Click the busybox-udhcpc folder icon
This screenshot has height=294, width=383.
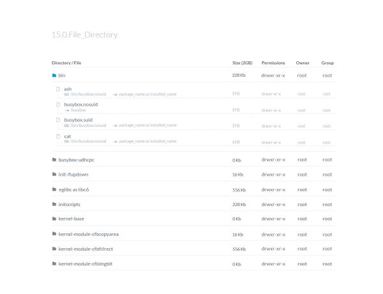(x=54, y=159)
